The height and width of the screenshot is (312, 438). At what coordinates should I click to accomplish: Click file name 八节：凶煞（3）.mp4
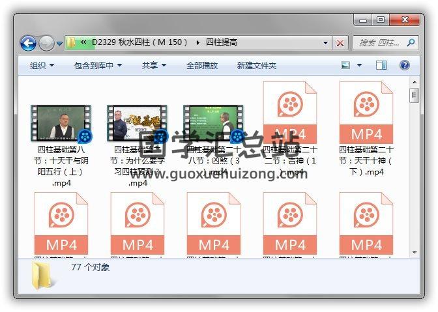click(214, 161)
